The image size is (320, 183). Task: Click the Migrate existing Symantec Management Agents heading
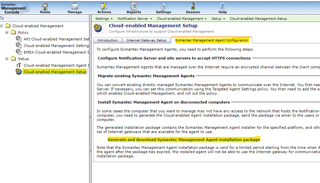[146, 76]
